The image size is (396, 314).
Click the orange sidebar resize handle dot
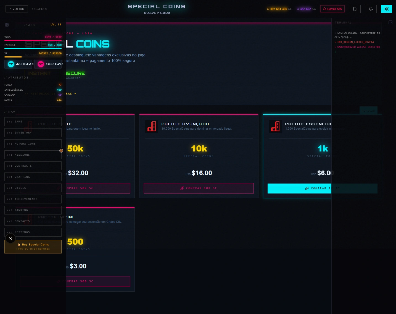[61, 151]
